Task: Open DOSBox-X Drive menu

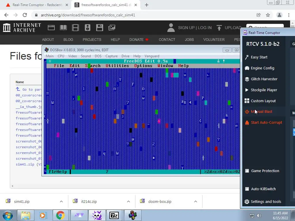Action: [x=126, y=56]
